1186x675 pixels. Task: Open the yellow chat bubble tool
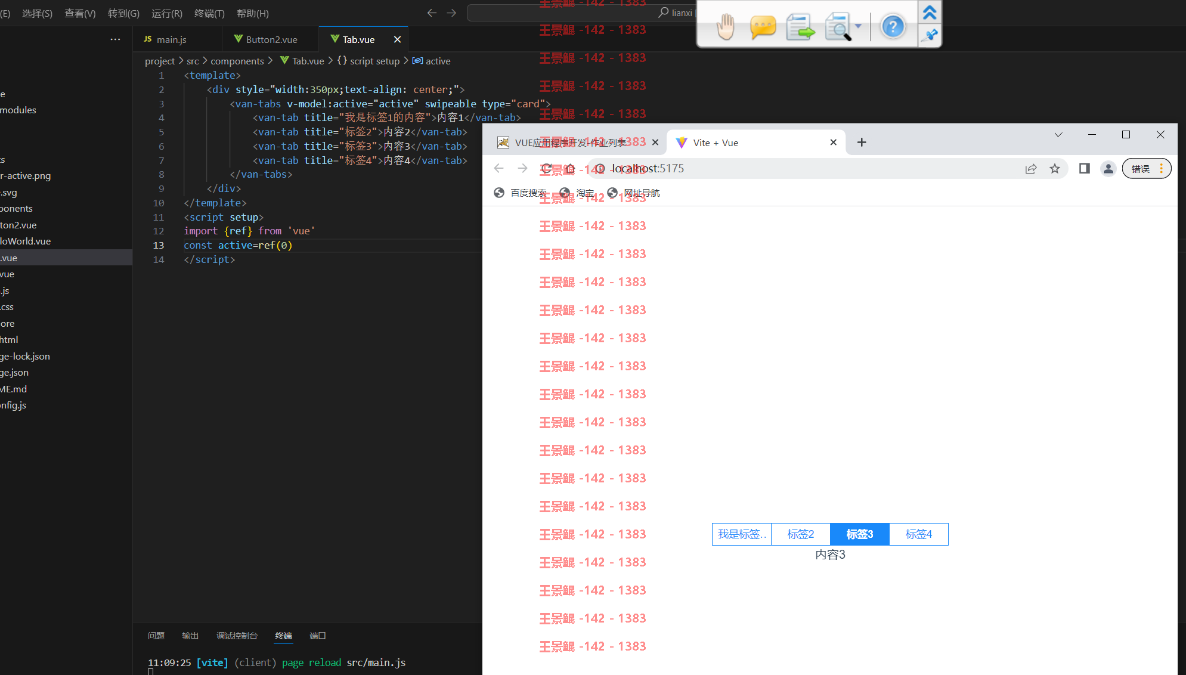tap(763, 27)
